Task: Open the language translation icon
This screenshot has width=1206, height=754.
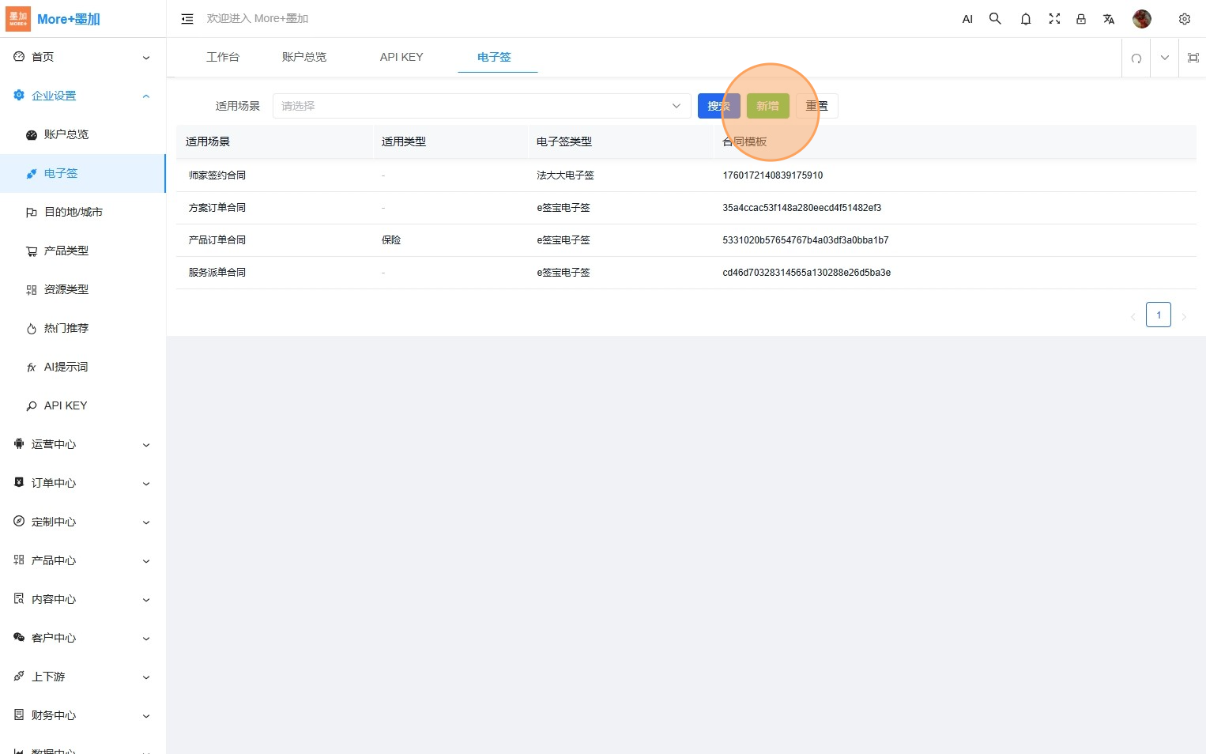Action: (1109, 19)
